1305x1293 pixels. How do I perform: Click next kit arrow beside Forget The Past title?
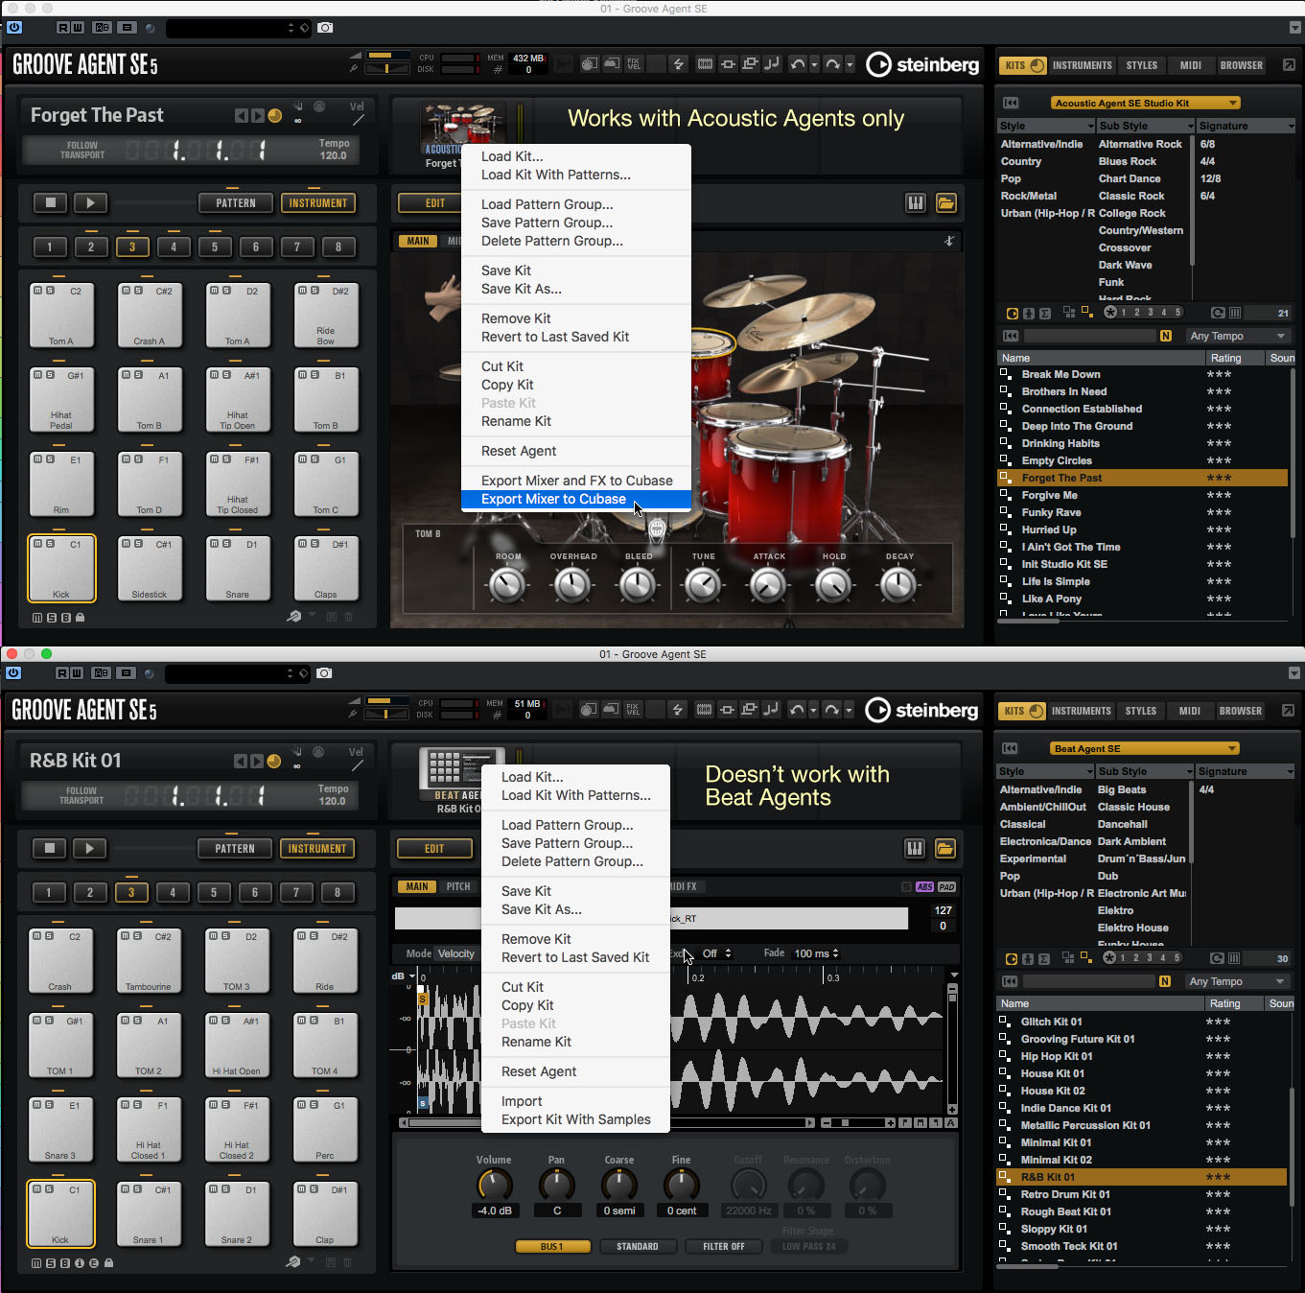click(x=258, y=115)
